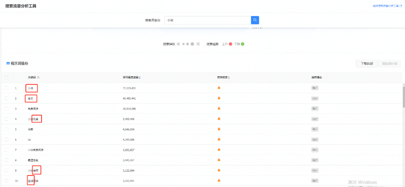Click the filter icon beside 关键词 header
Screen dimensions: 405x187
click(38, 78)
